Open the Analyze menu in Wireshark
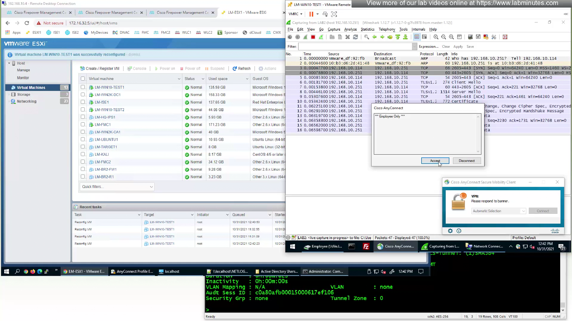572x321 pixels. pyautogui.click(x=350, y=29)
